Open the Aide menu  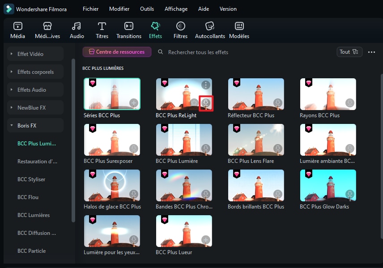tap(204, 9)
